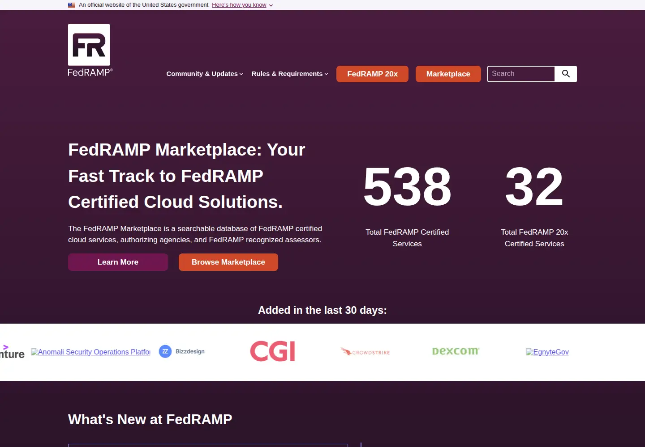The width and height of the screenshot is (645, 447).
Task: Open the Dexcom logo
Action: click(456, 351)
